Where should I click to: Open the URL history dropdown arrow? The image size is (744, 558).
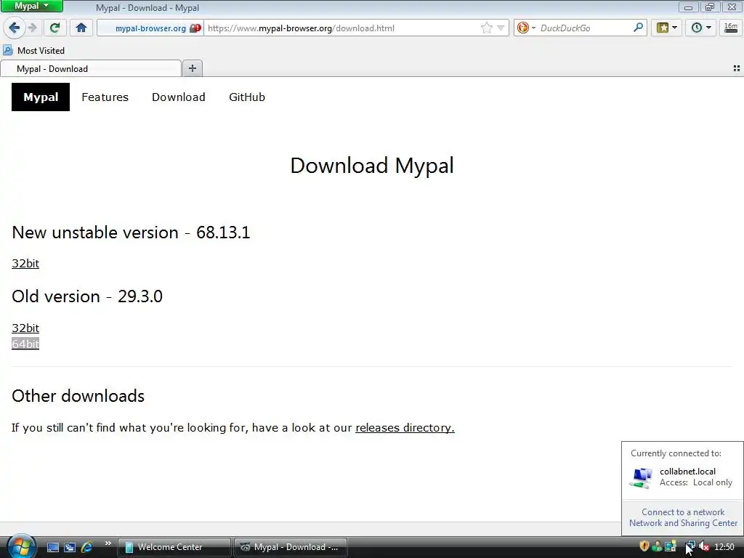coord(501,28)
